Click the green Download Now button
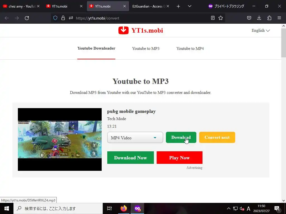Screen dimensions: 286x214 click(130, 158)
